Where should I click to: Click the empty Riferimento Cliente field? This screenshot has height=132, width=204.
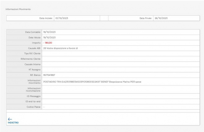coord(121,59)
